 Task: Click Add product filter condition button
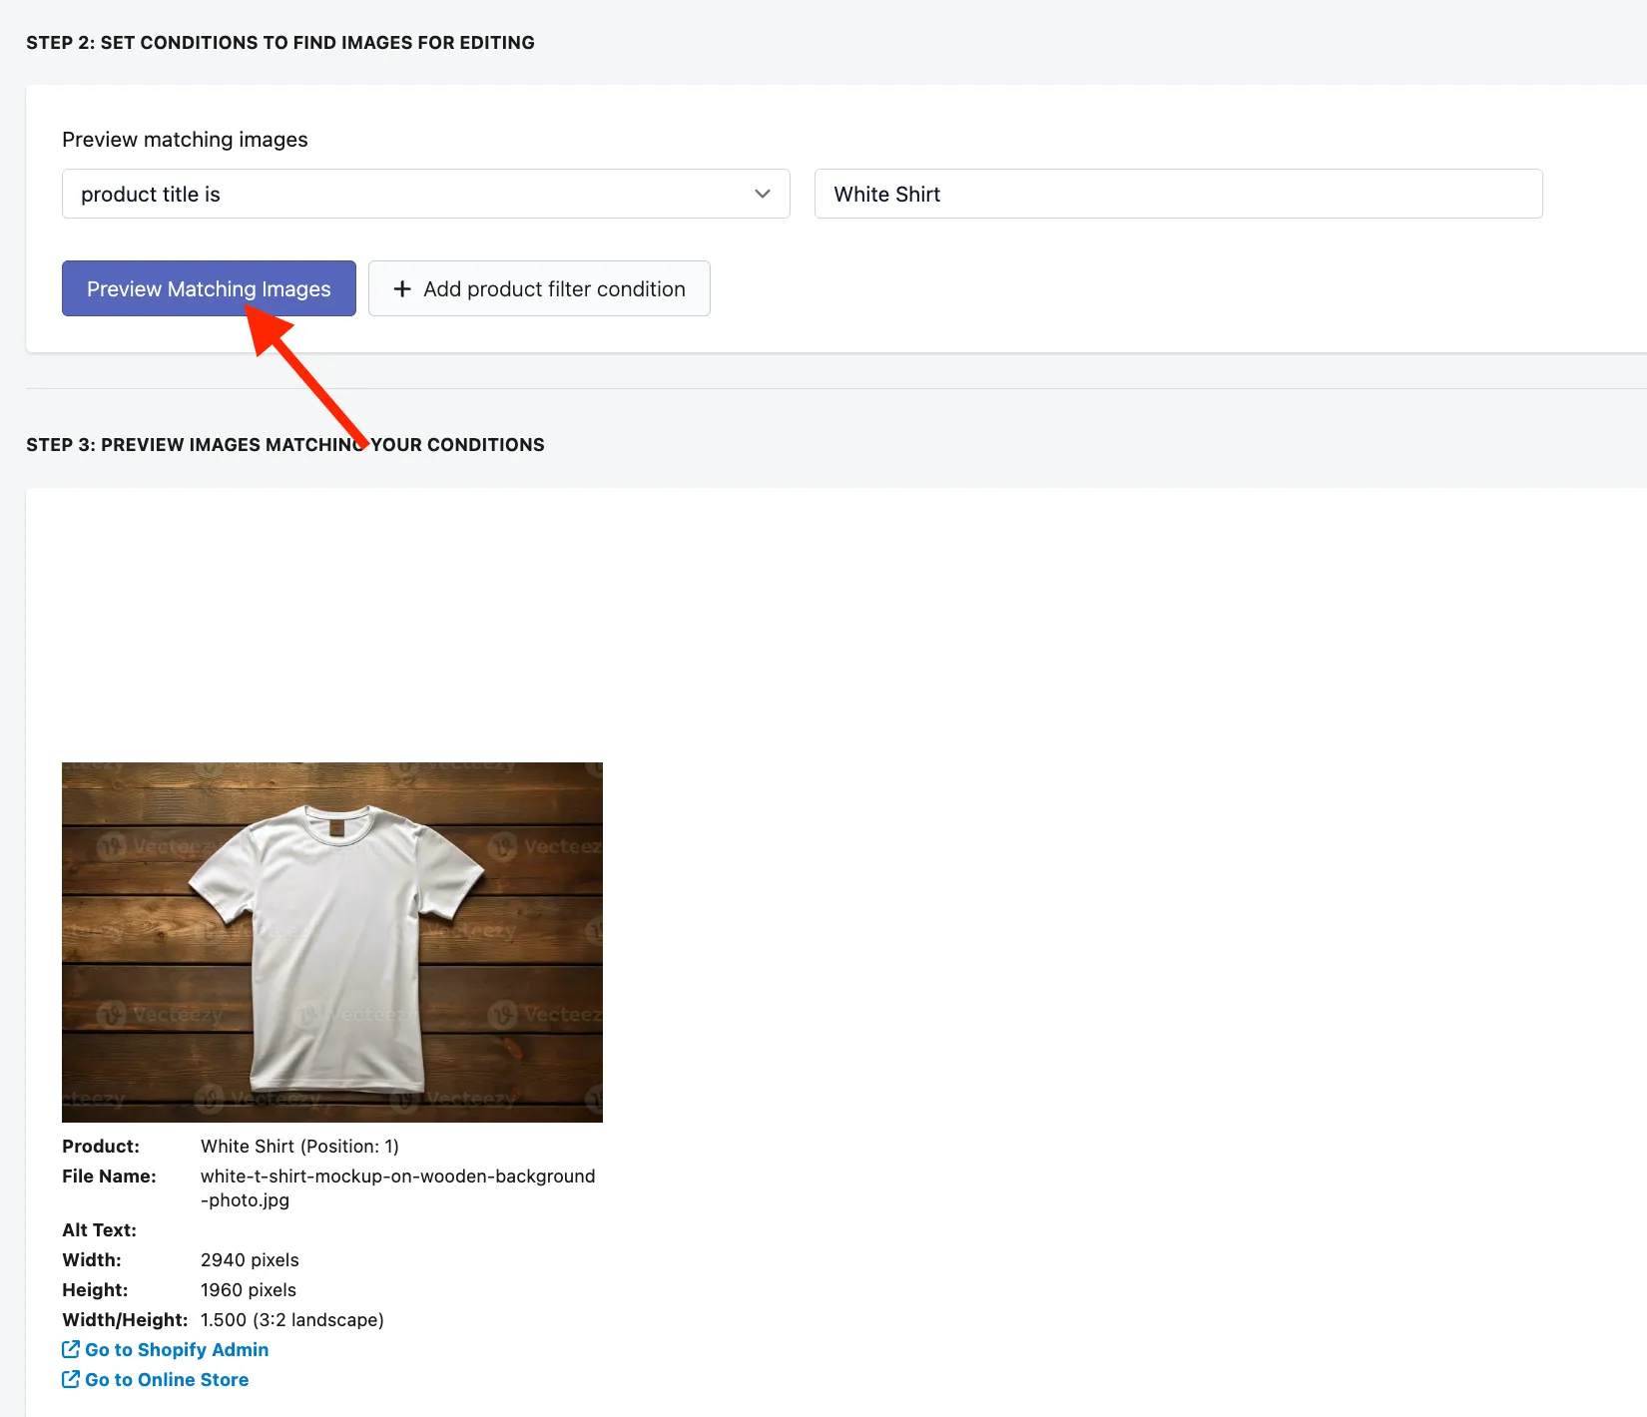(539, 288)
